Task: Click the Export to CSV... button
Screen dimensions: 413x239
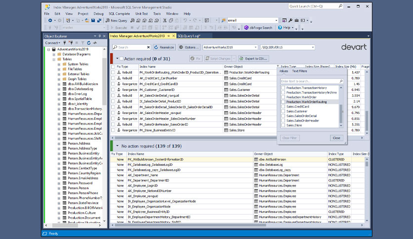Action: pyautogui.click(x=253, y=58)
